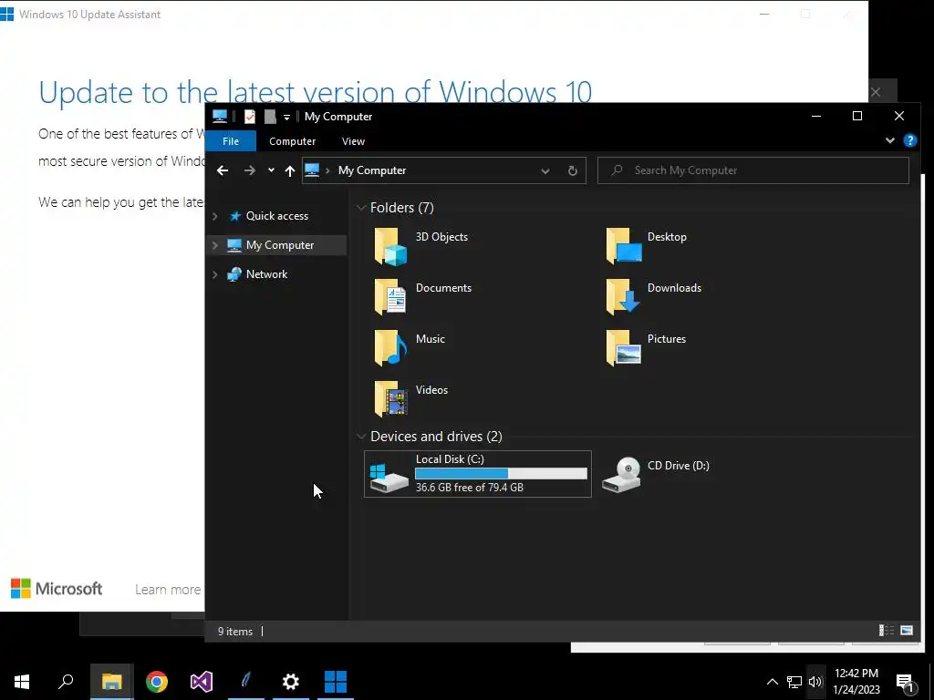Open the 3D Objects folder icon
Screen dimensions: 934x700
[x=390, y=246]
